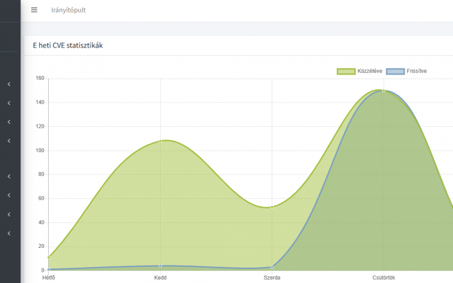Image resolution: width=453 pixels, height=283 pixels.
Task: Select the Frissítve data point at Szerda
Action: point(272,267)
